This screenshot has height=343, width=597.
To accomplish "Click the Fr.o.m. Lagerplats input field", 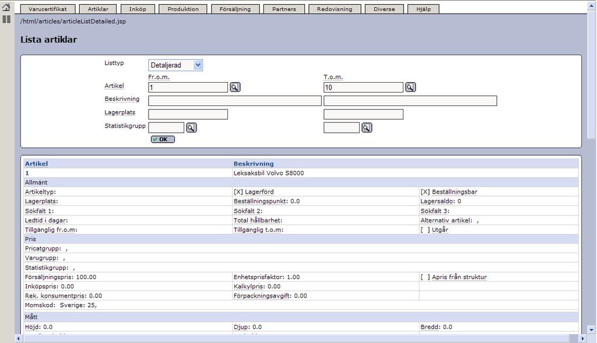I will 188,115.
